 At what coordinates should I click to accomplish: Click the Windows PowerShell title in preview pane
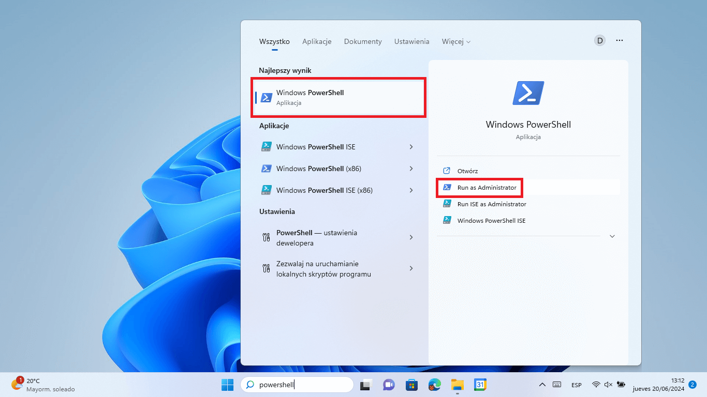tap(528, 125)
